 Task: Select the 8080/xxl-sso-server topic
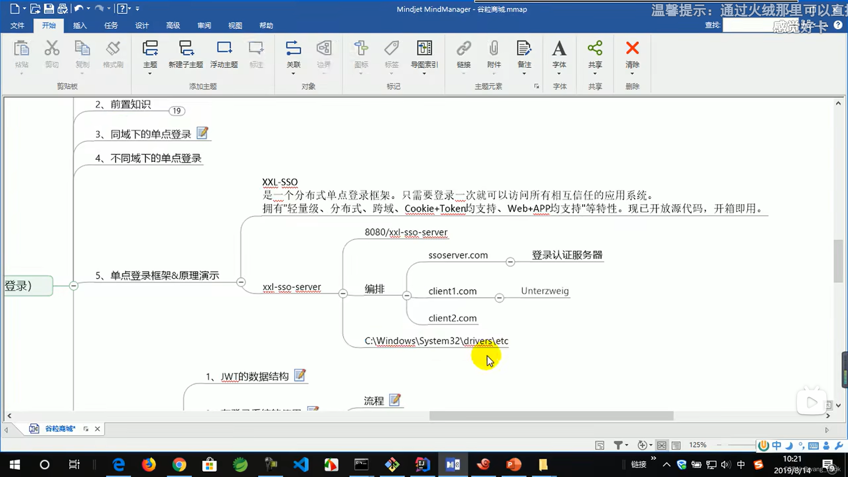(406, 232)
